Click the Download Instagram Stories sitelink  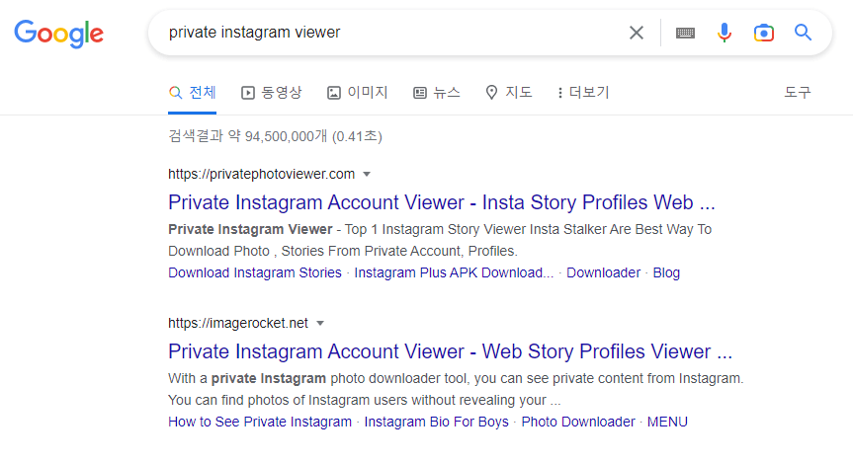point(255,272)
